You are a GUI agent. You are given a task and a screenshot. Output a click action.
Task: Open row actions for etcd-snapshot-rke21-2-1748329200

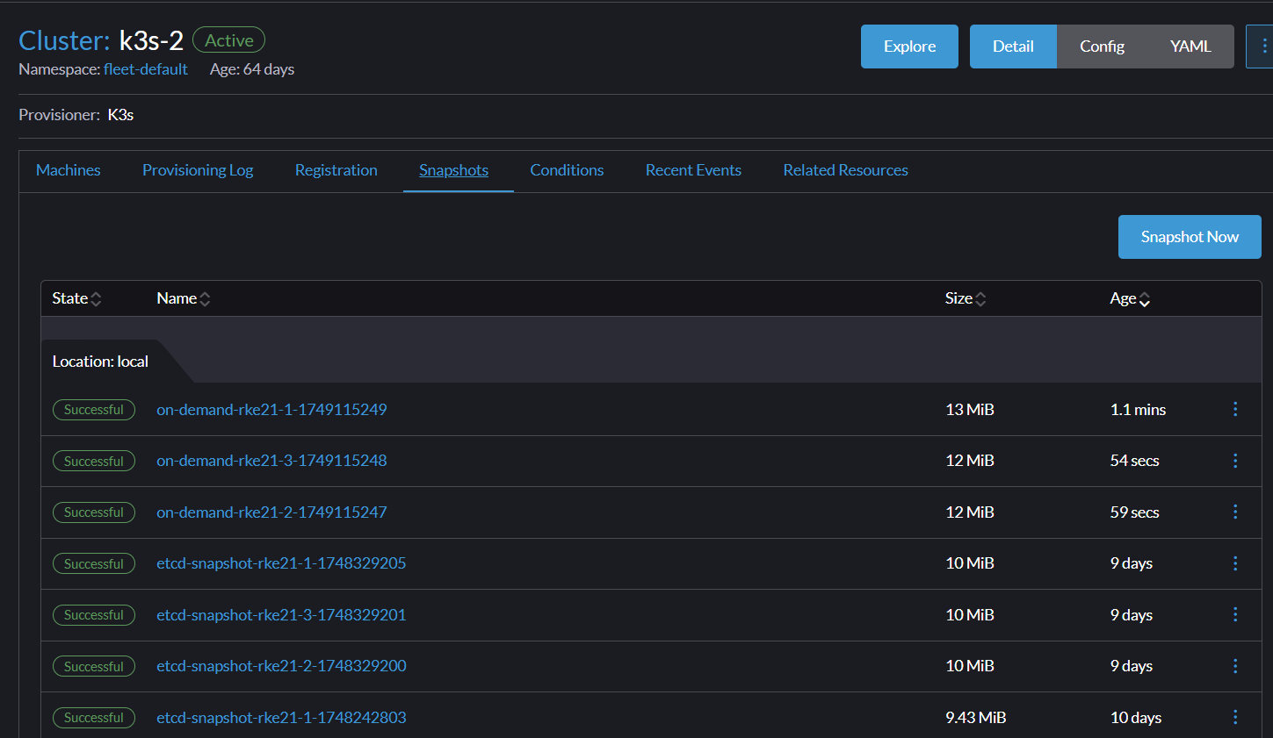point(1235,666)
